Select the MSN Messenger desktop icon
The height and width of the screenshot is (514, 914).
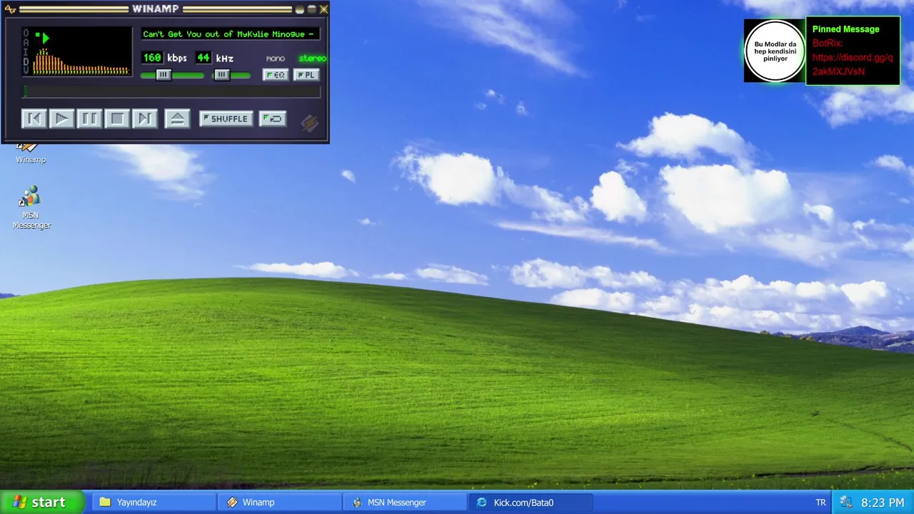pos(31,208)
